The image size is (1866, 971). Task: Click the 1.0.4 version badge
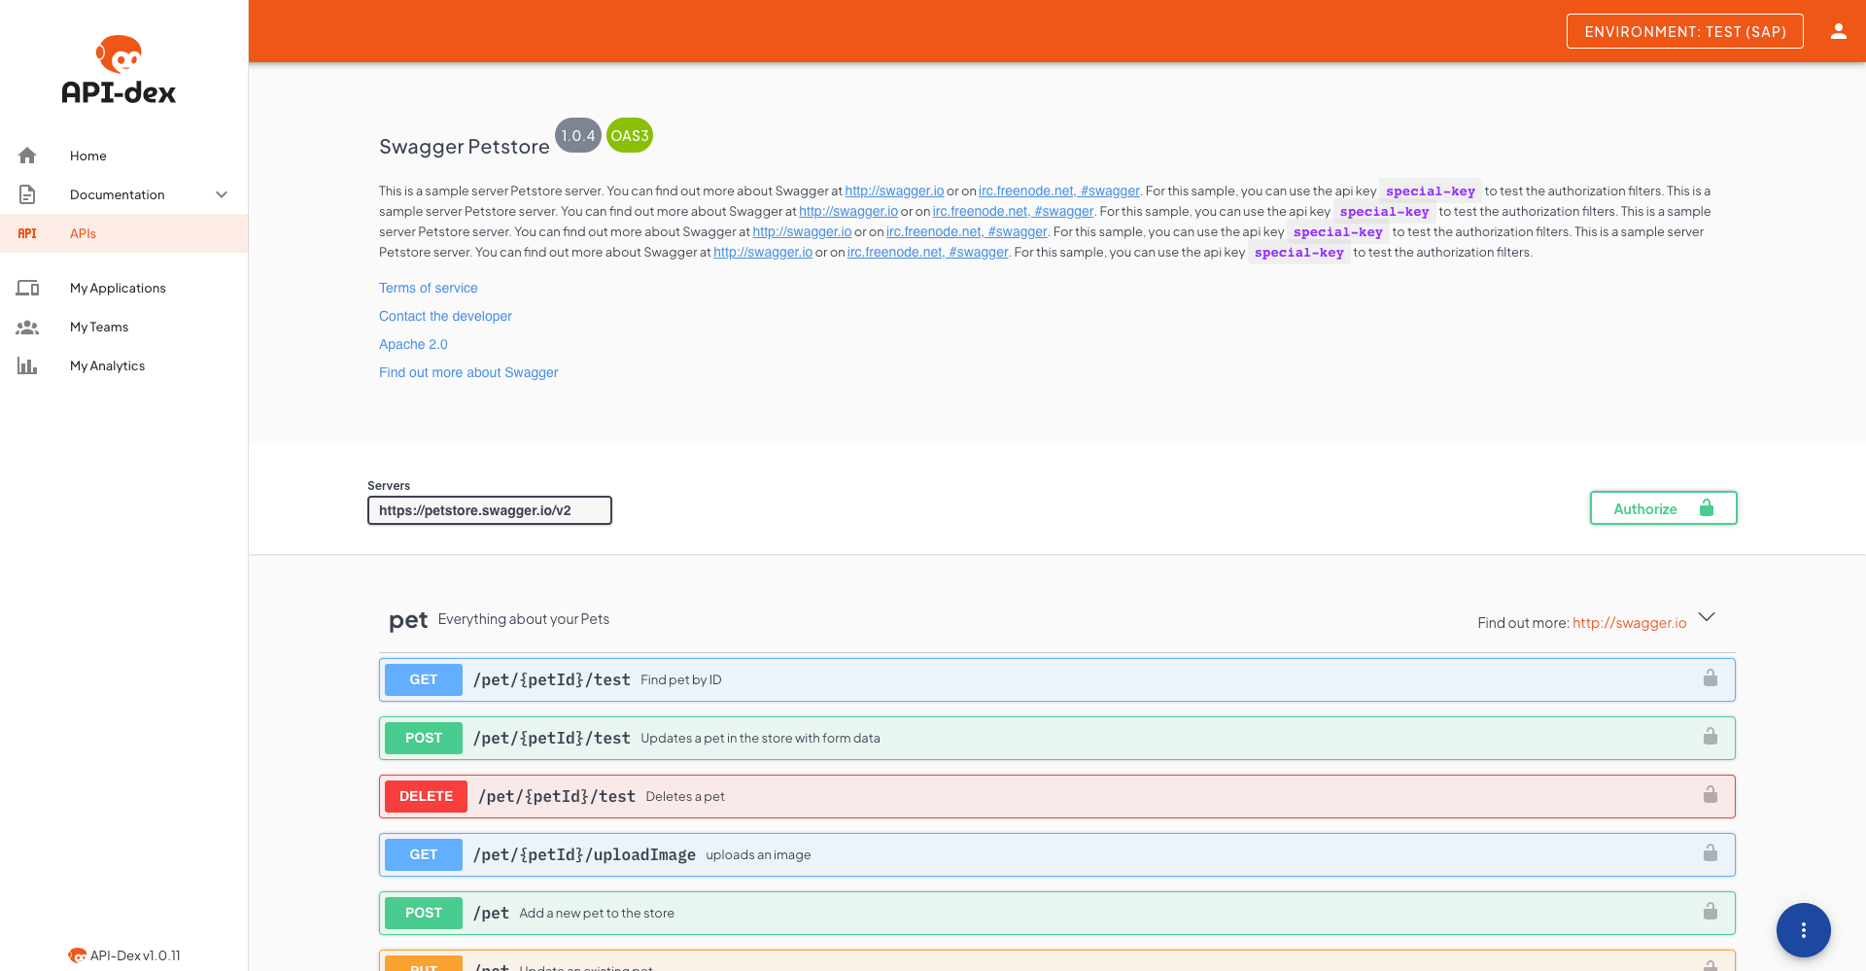[578, 135]
